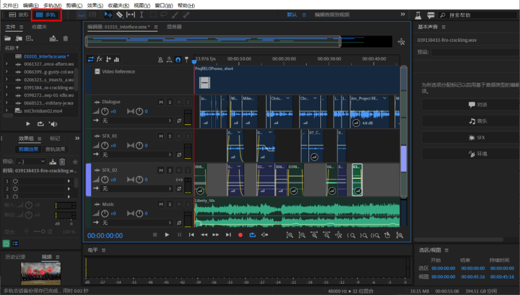Stop playback in transport bar

(155, 235)
